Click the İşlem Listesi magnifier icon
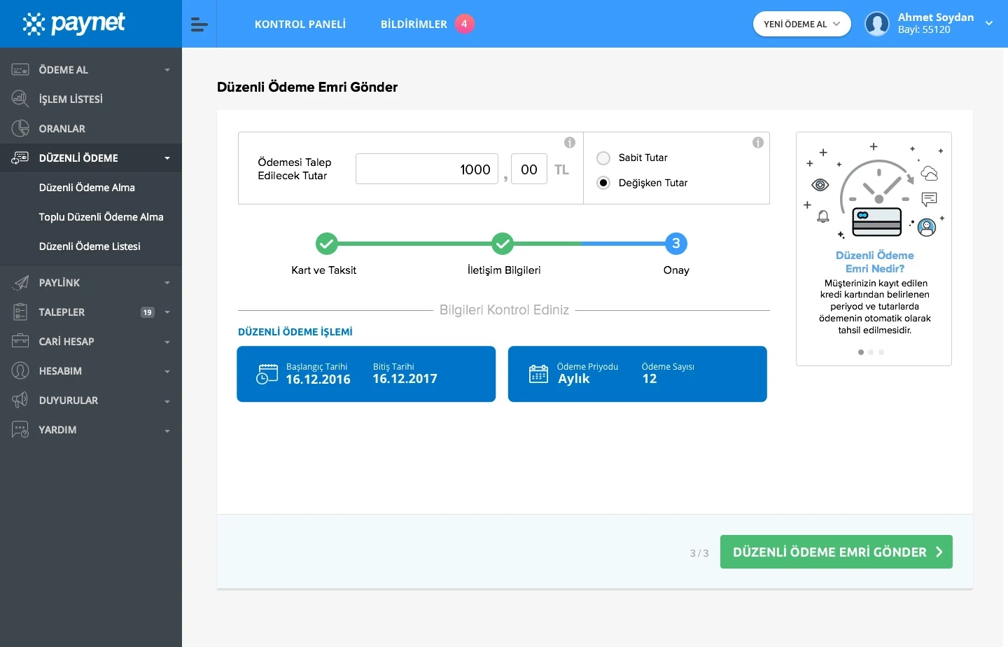This screenshot has height=647, width=1008. click(20, 99)
